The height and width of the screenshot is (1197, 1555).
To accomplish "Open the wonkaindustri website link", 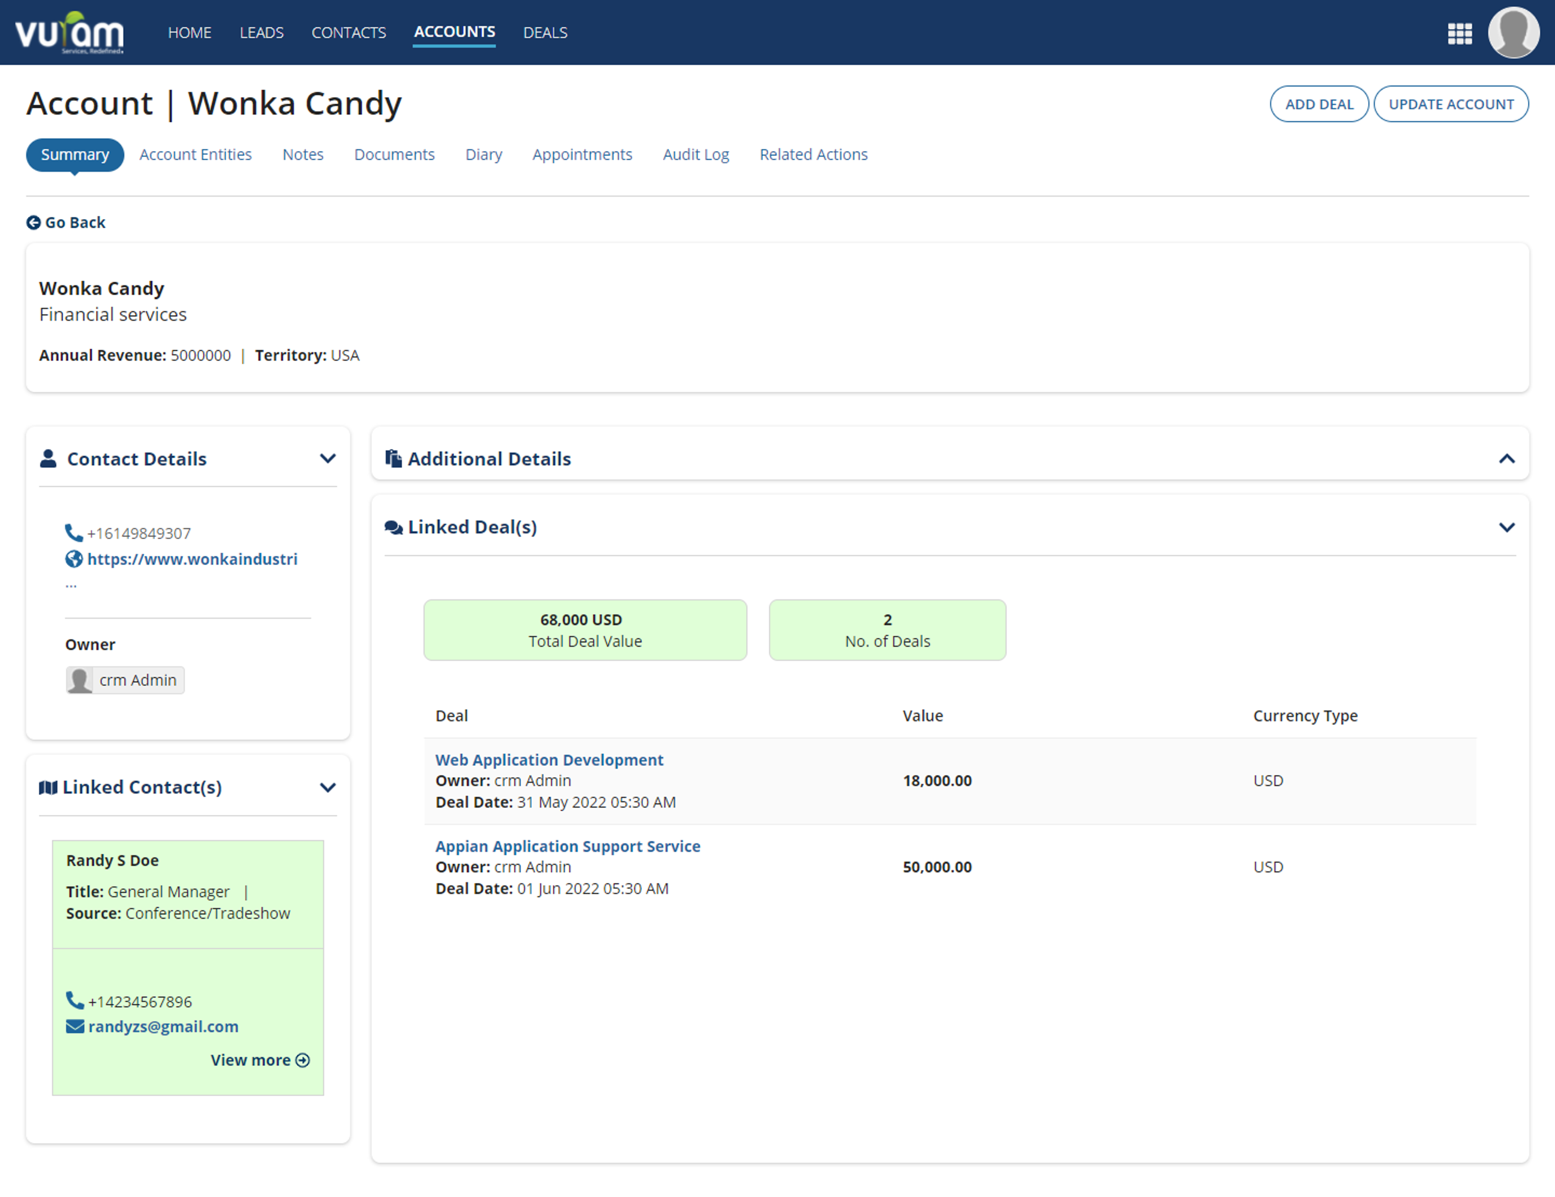I will [x=192, y=559].
